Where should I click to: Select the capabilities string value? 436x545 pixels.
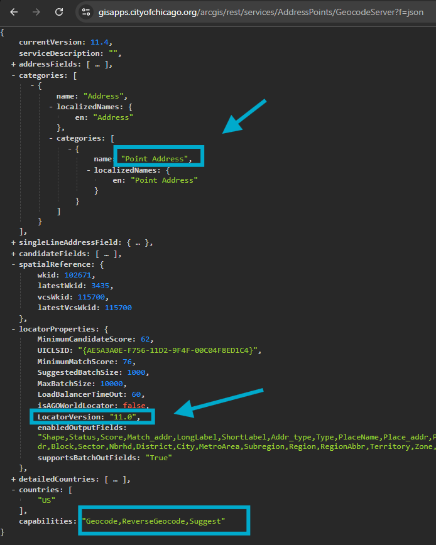(x=154, y=521)
